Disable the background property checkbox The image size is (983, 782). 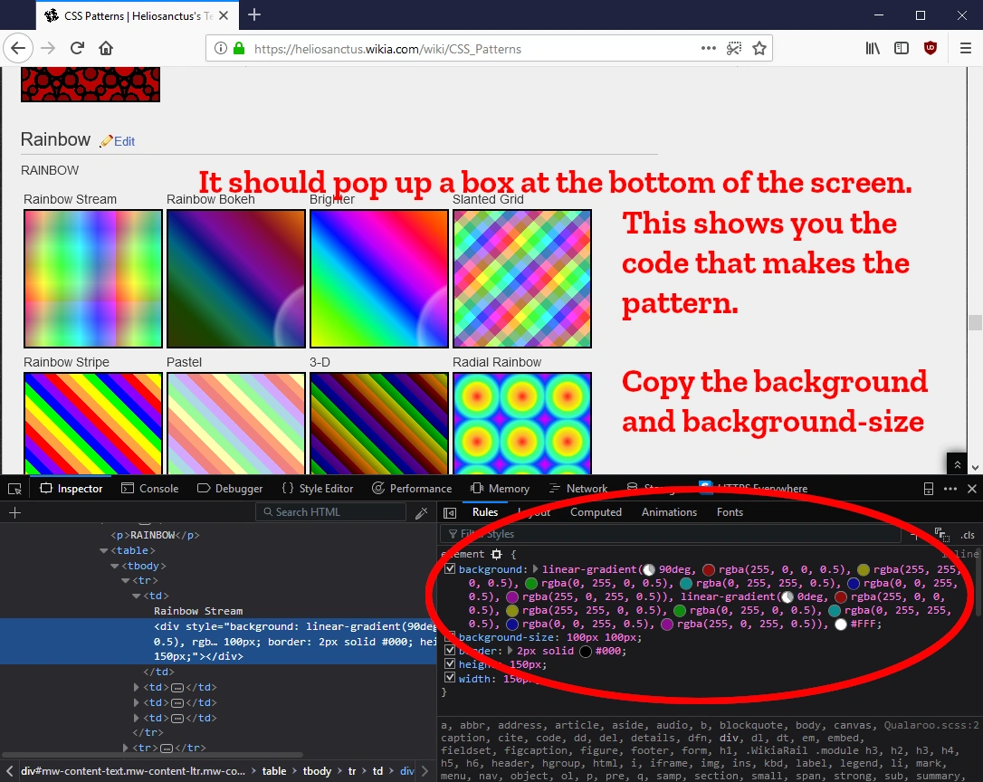(x=450, y=569)
